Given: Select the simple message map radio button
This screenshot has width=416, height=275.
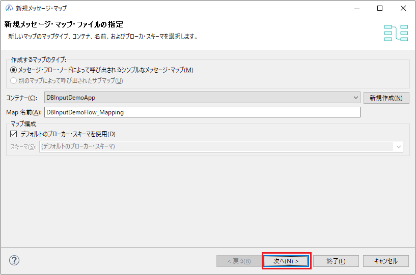Looking at the screenshot, I should click(x=13, y=70).
